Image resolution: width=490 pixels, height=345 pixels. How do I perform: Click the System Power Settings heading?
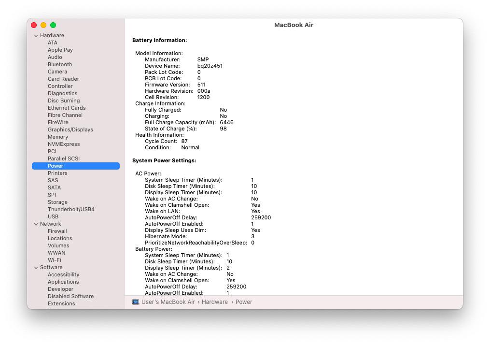point(164,160)
